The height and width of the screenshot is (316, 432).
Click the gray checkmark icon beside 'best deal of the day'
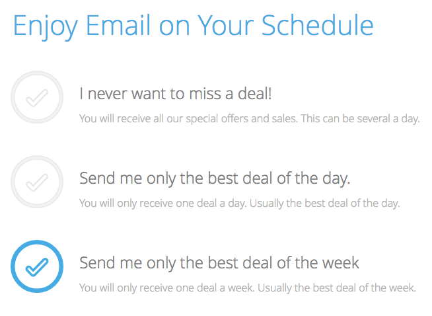[37, 182]
